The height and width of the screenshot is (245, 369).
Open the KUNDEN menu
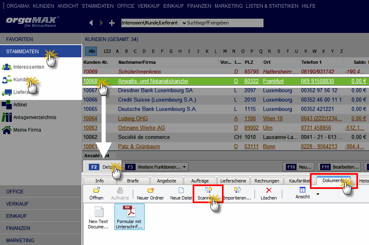pyautogui.click(x=44, y=6)
